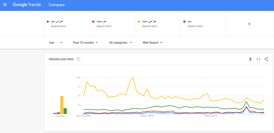Expand the Iran region dropdown

(x=56, y=43)
